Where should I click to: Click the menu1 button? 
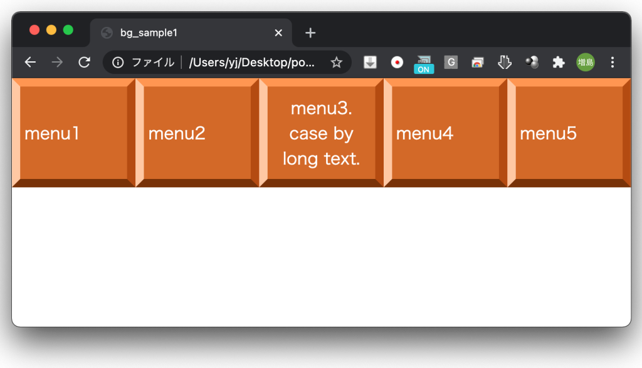click(x=73, y=133)
